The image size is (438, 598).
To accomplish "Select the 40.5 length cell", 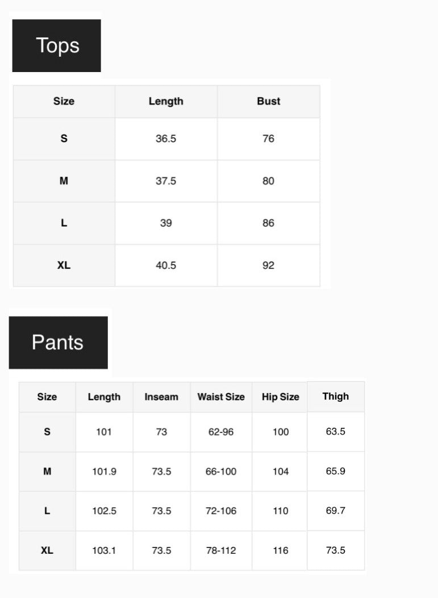I will pos(166,265).
